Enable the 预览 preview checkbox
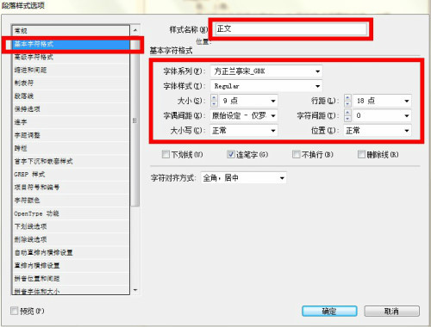 (14, 311)
